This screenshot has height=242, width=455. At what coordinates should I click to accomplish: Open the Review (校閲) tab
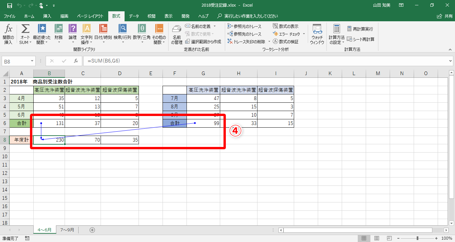click(152, 16)
